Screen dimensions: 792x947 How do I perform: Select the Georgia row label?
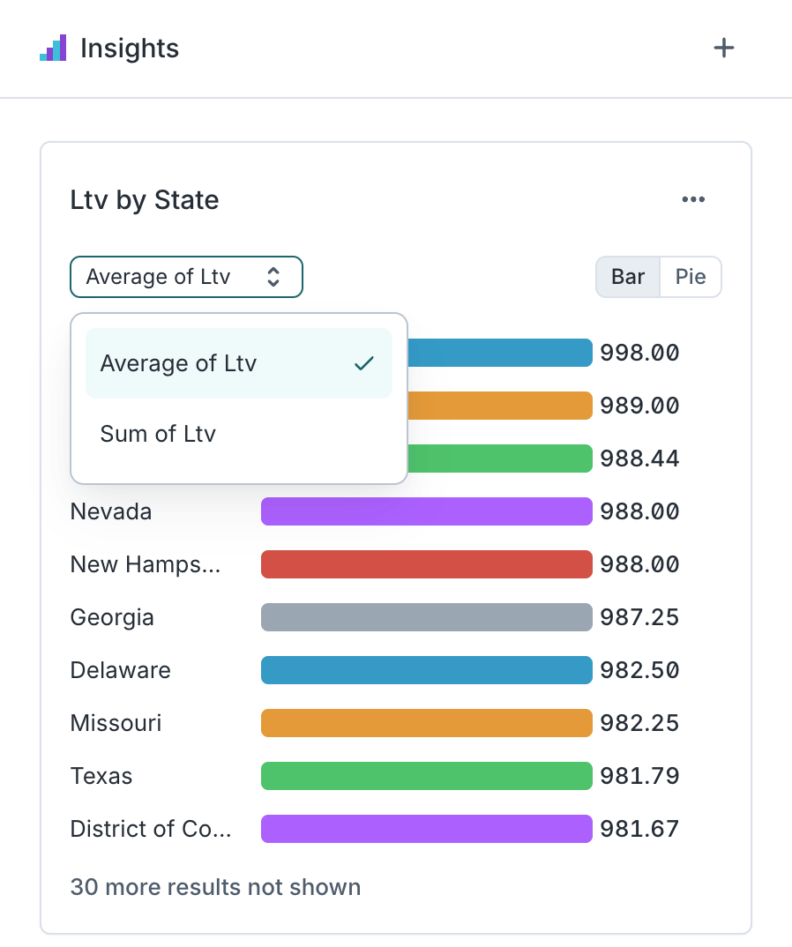pyautogui.click(x=112, y=617)
